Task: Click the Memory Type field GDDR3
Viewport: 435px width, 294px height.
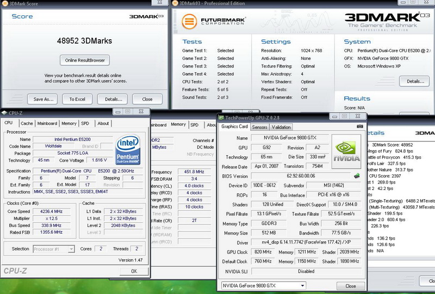Action: click(x=269, y=223)
